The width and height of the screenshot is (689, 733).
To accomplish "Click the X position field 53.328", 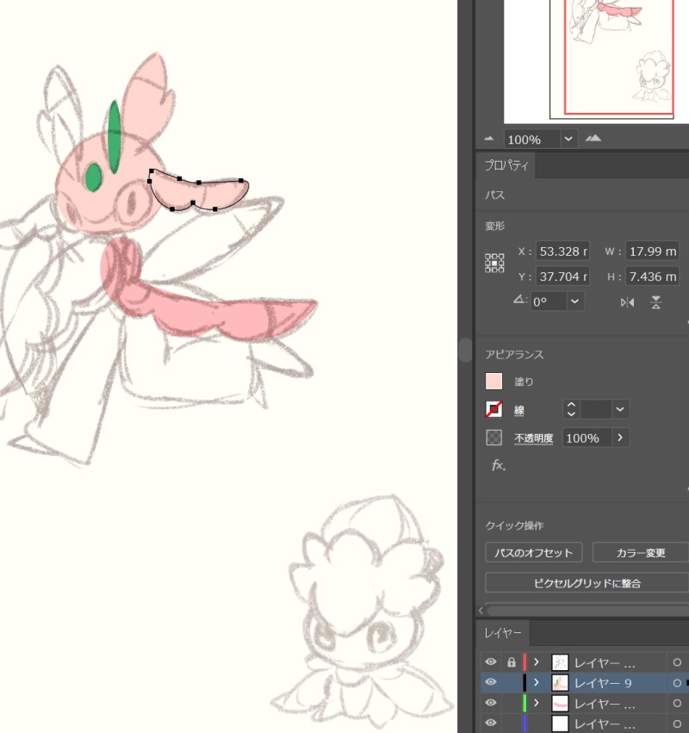I will click(x=562, y=252).
